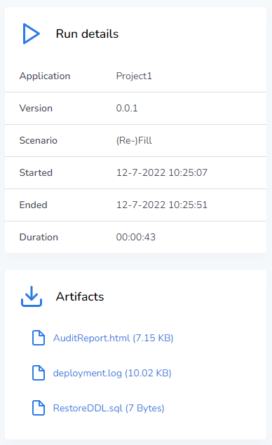Open the deployment.log (10.02 KB) link
The width and height of the screenshot is (272, 445).
pos(112,374)
